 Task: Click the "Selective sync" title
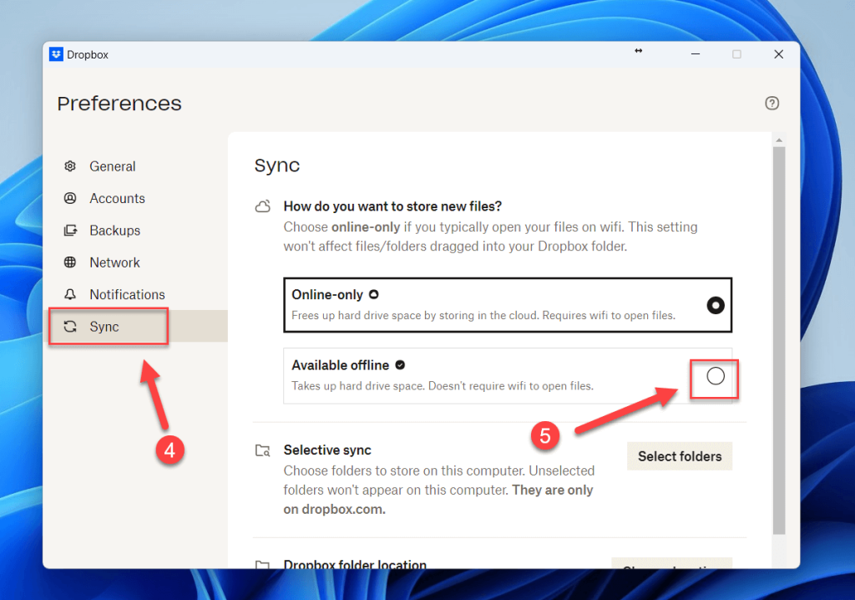click(327, 450)
